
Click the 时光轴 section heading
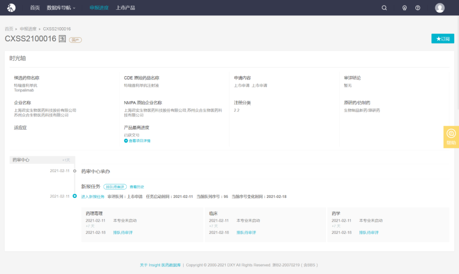tap(17, 58)
